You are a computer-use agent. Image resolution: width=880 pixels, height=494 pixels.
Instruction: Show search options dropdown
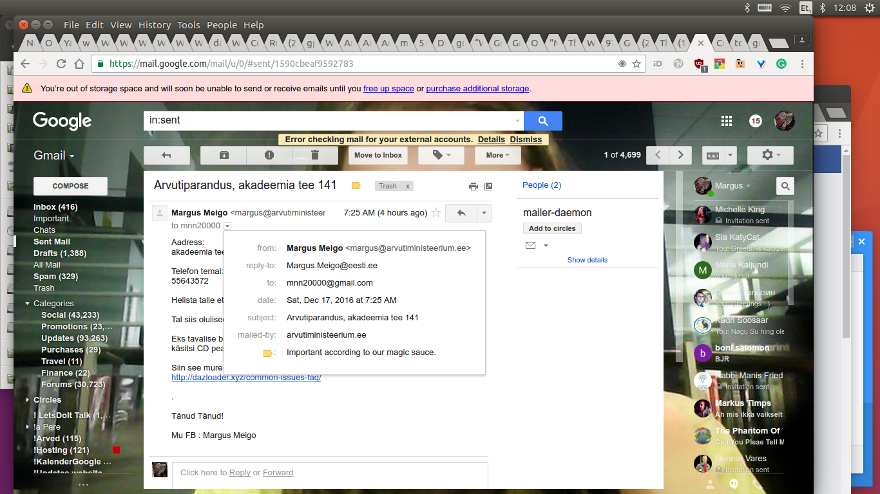[518, 121]
